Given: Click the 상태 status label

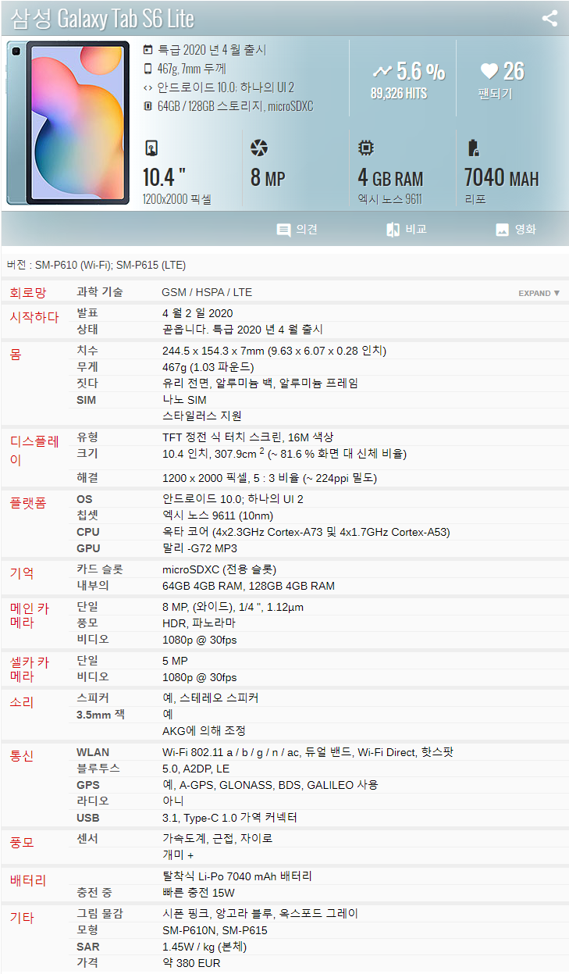Looking at the screenshot, I should pyautogui.click(x=87, y=330).
